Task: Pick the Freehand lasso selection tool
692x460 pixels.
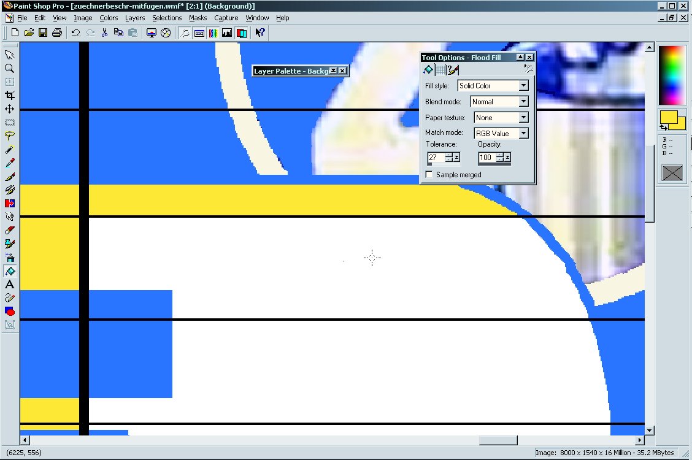Action: (10, 136)
